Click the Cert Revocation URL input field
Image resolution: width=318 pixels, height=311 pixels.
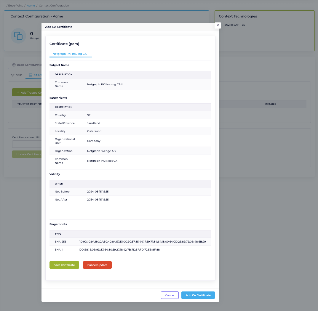pos(27,144)
